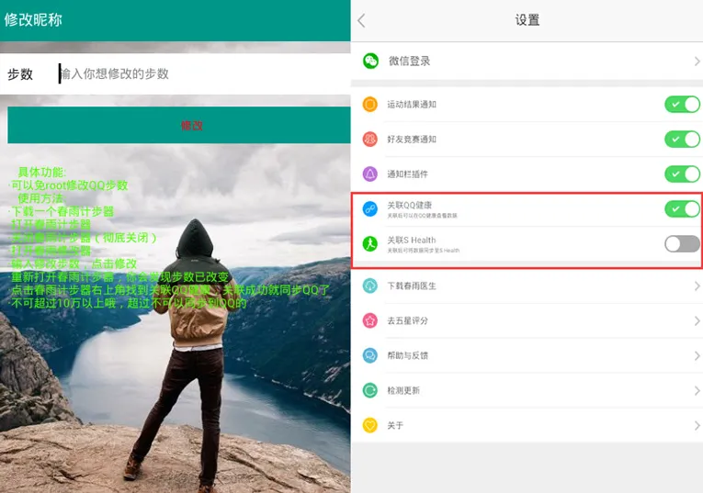Tap the teal download Chunyu Doctor icon
This screenshot has height=493, width=703.
click(370, 286)
